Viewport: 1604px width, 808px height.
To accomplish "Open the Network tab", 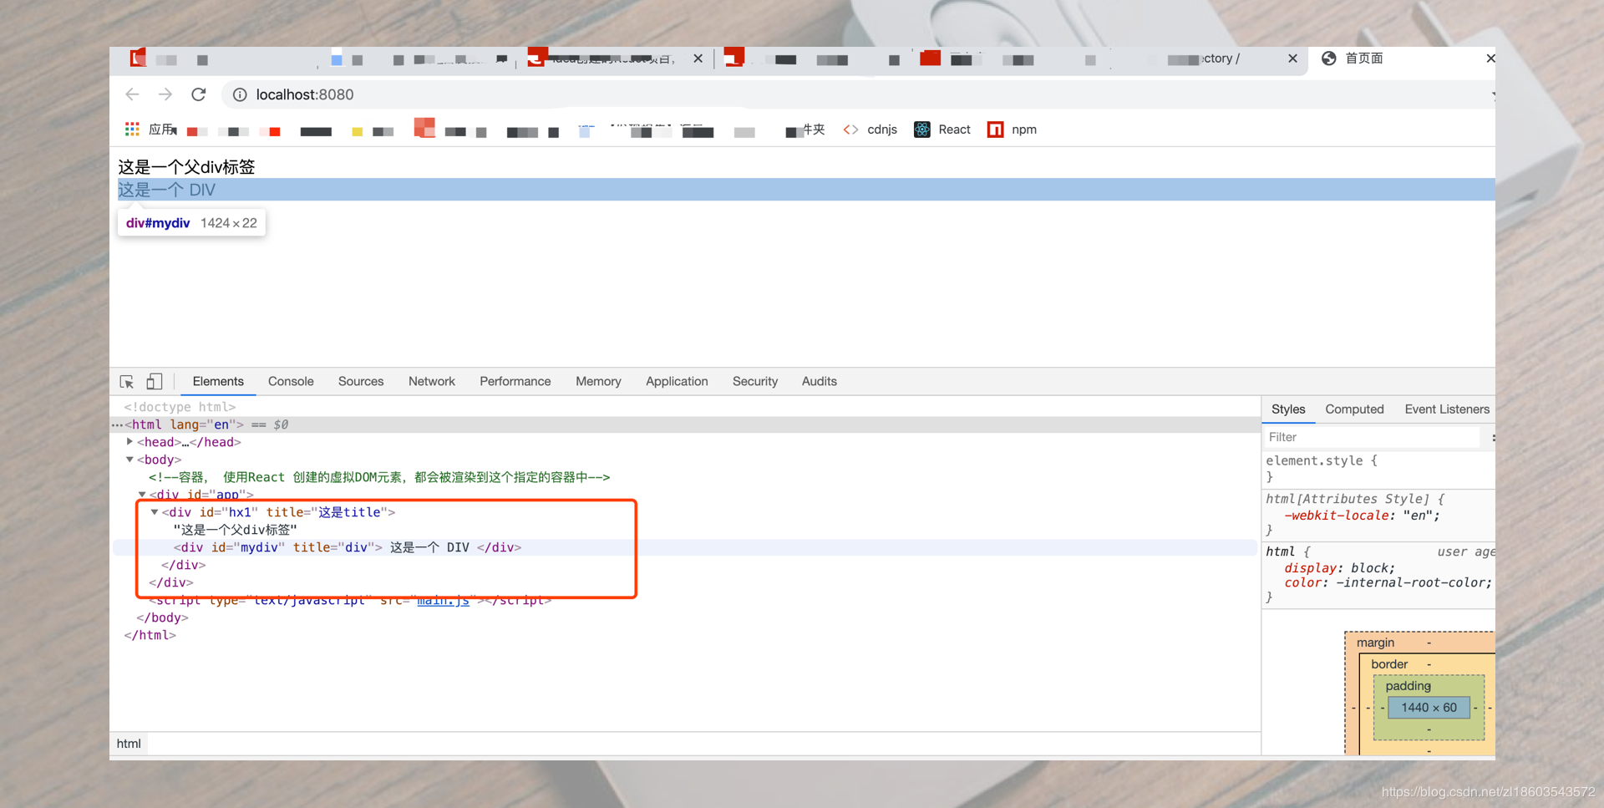I will coord(432,381).
